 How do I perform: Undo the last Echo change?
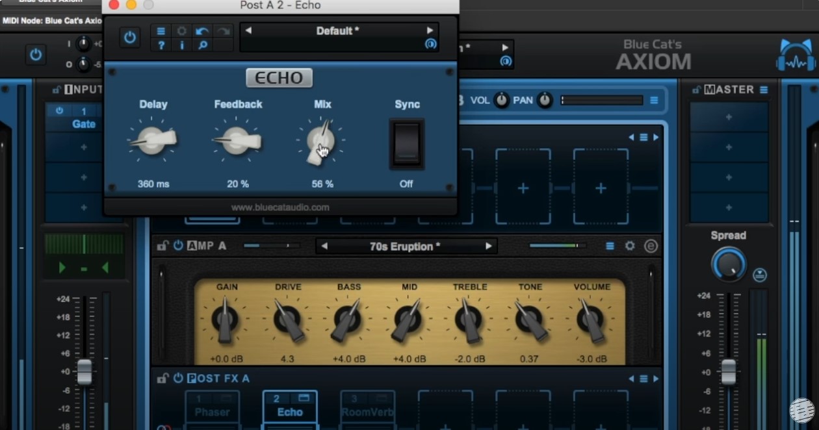[x=202, y=31]
